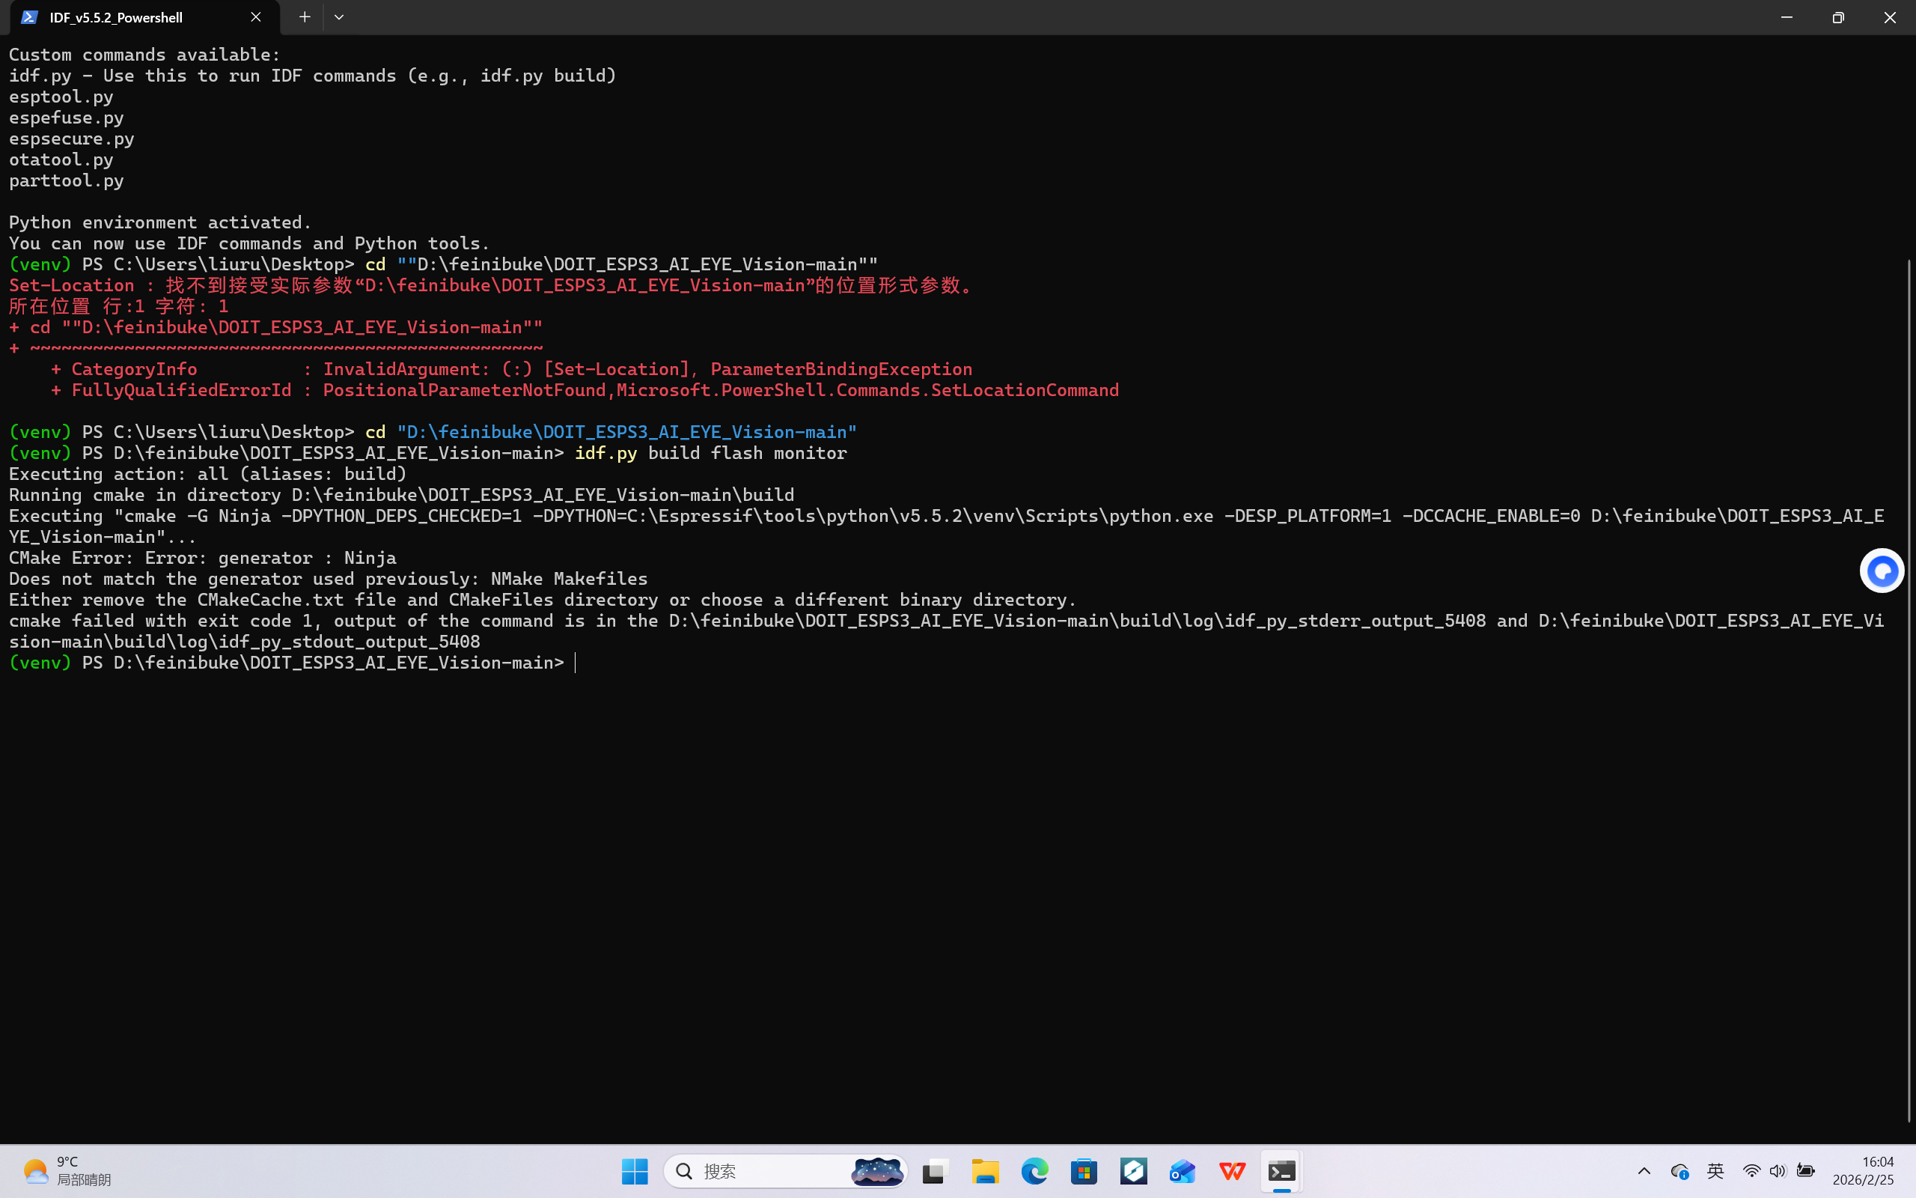Image resolution: width=1916 pixels, height=1198 pixels.
Task: Launch Microsoft Edge from taskbar
Action: pyautogui.click(x=1034, y=1171)
